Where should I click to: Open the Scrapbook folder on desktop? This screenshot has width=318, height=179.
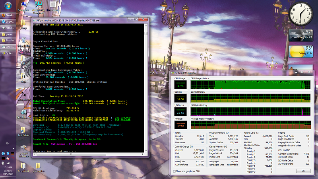coord(23,165)
